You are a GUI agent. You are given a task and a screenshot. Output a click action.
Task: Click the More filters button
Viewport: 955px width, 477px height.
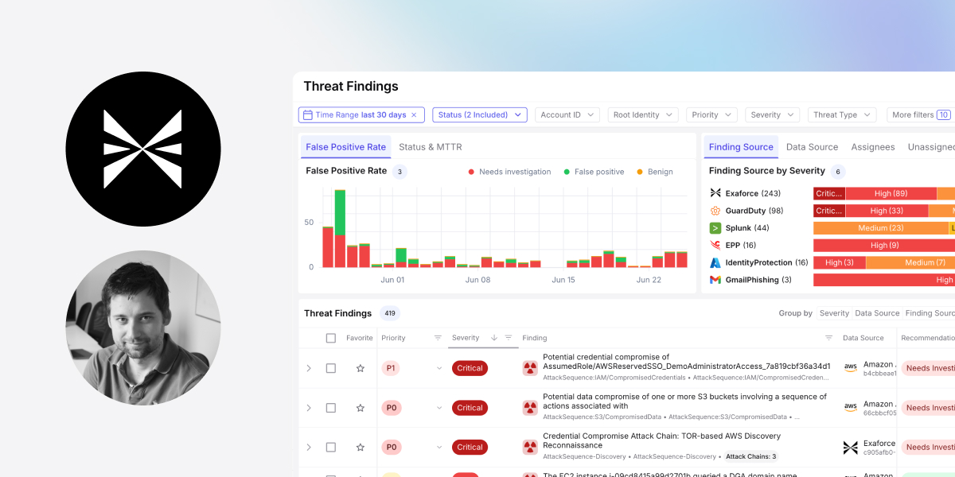pyautogui.click(x=921, y=115)
